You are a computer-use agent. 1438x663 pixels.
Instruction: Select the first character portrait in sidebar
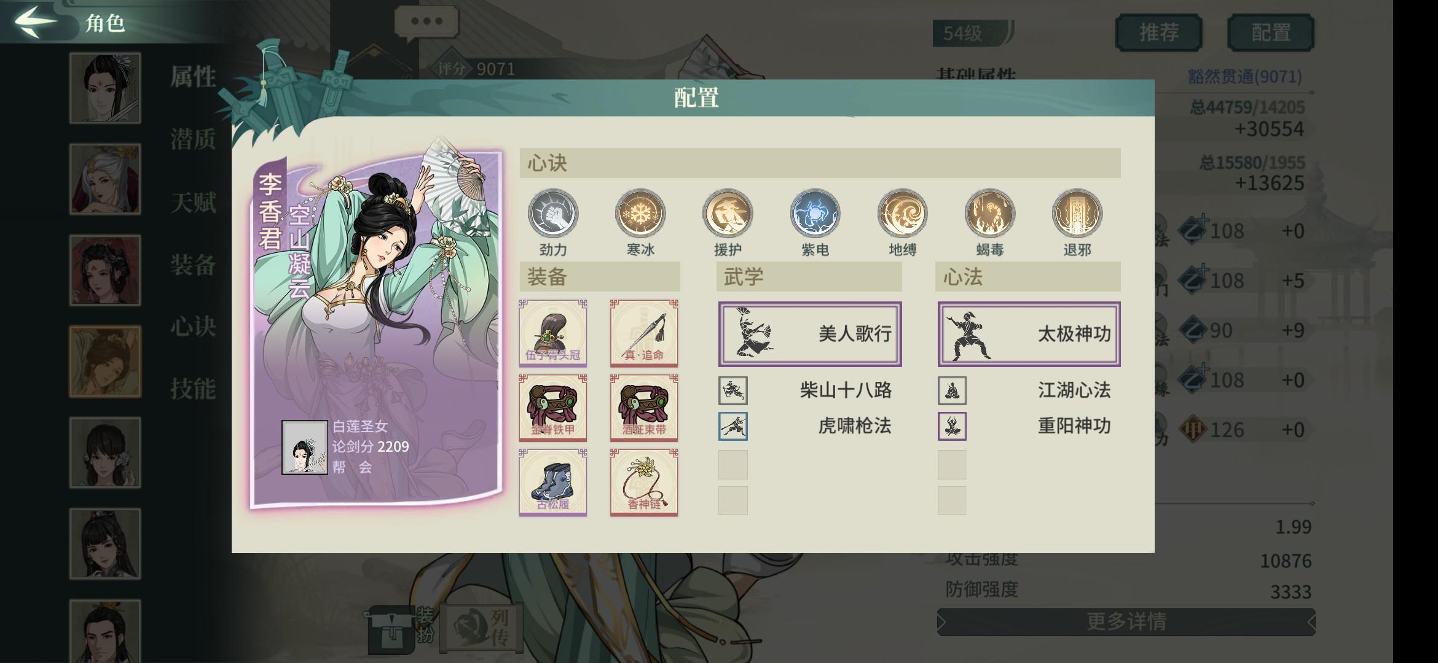[105, 88]
